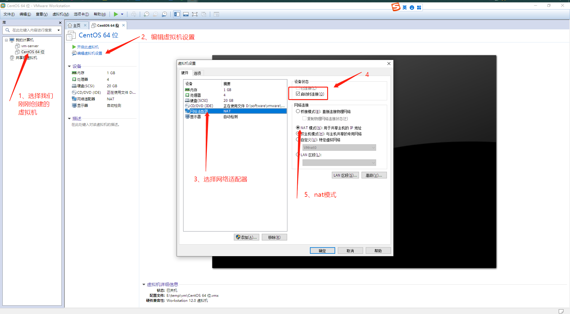Collapse the 设备 section in the summary panel
The height and width of the screenshot is (314, 570).
tap(69, 66)
